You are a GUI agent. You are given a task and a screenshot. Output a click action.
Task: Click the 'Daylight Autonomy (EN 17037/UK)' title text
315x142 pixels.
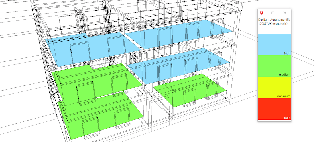(274, 21)
